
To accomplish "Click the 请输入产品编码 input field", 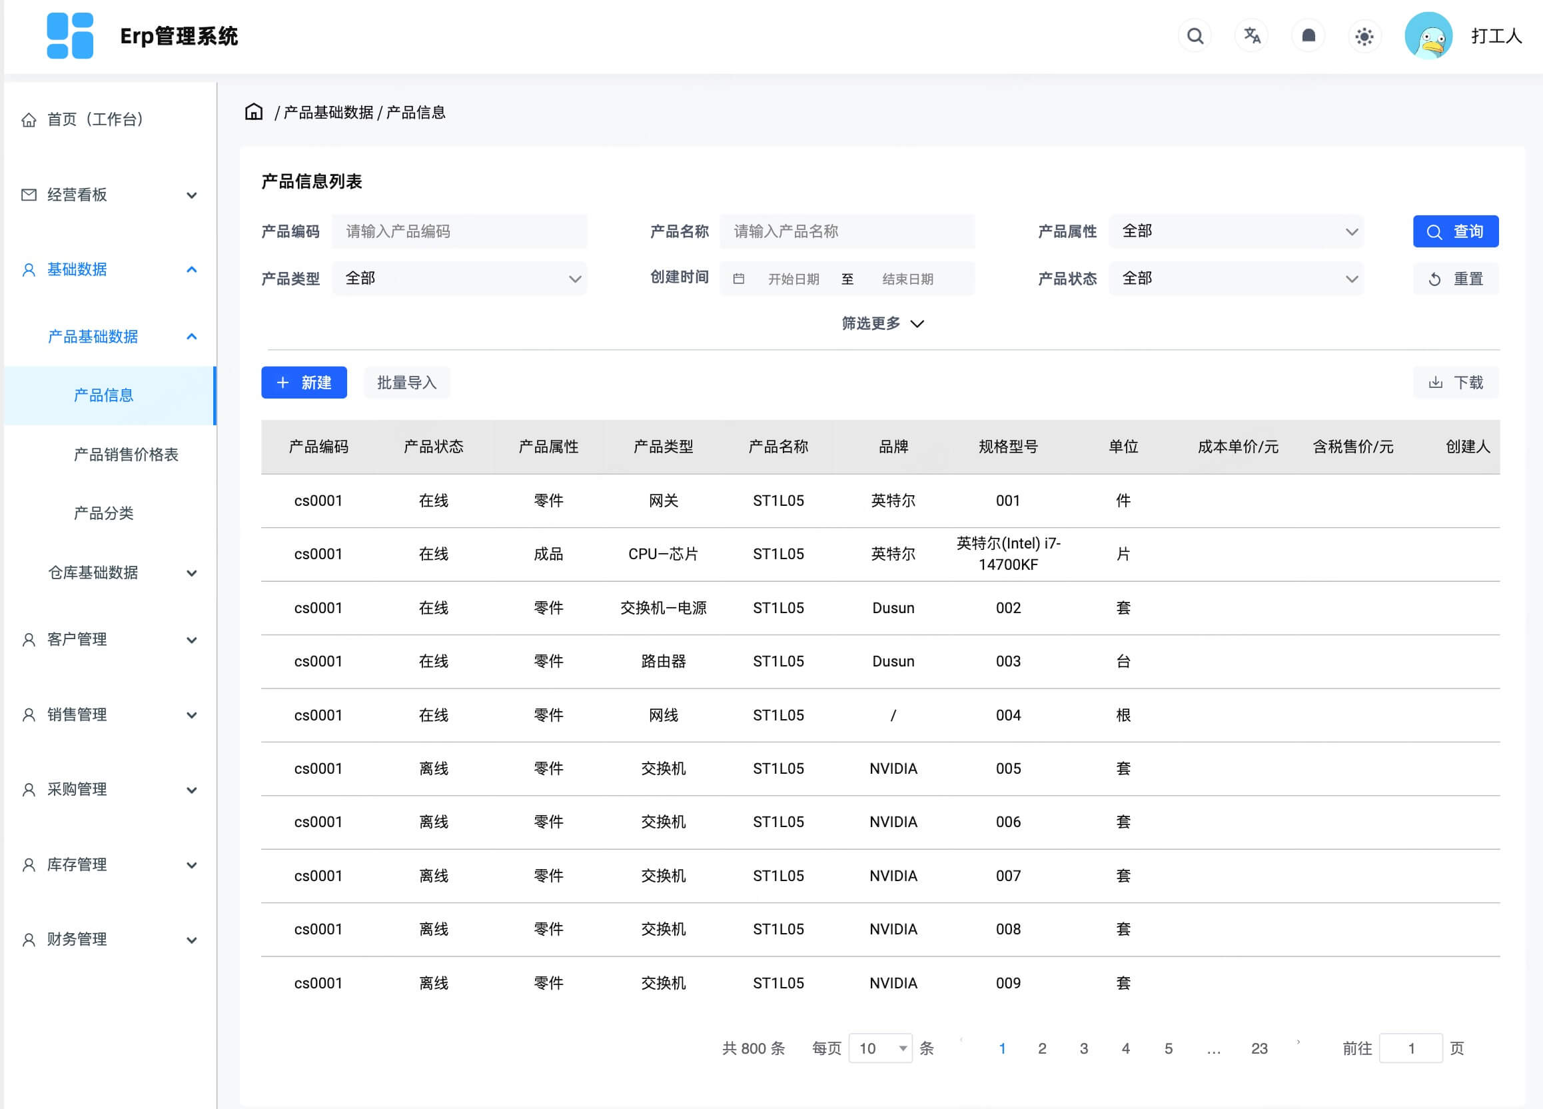I will pyautogui.click(x=459, y=231).
